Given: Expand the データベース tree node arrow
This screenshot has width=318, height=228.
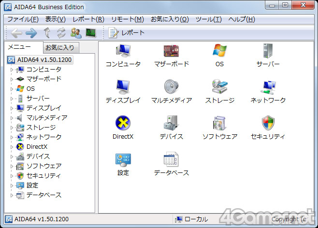Looking at the screenshot, I should (12, 195).
